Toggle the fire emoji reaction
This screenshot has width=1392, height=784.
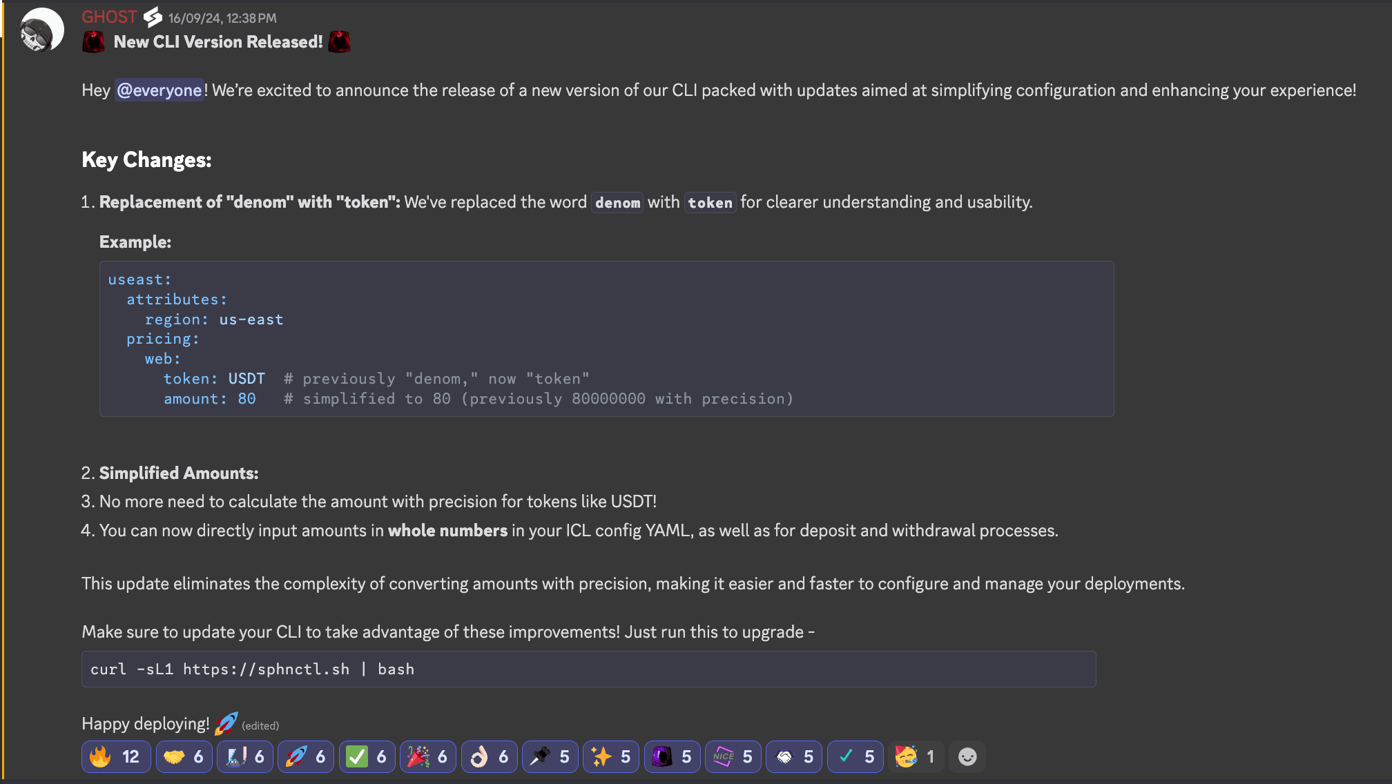coord(115,757)
